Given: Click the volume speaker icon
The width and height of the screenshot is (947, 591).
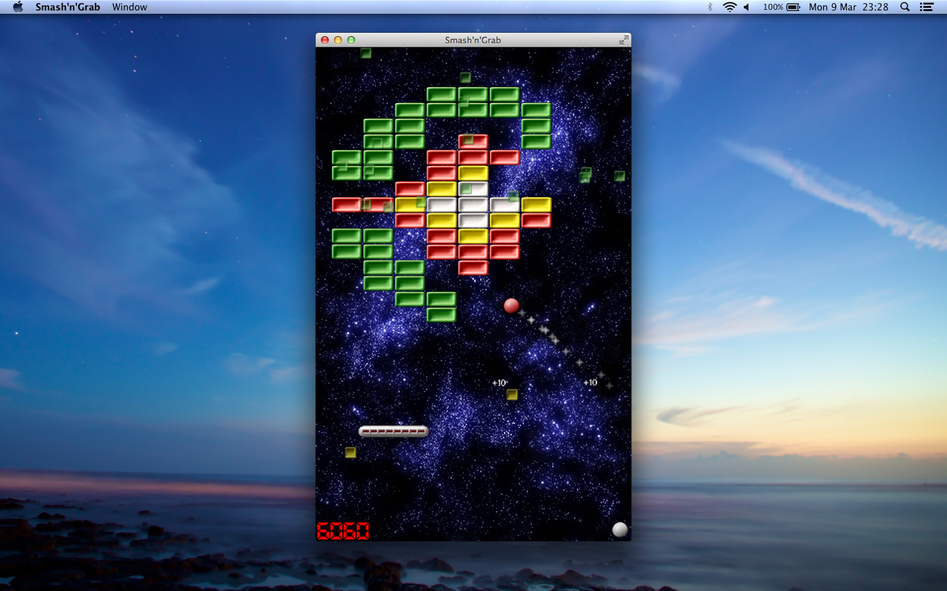Looking at the screenshot, I should point(747,7).
